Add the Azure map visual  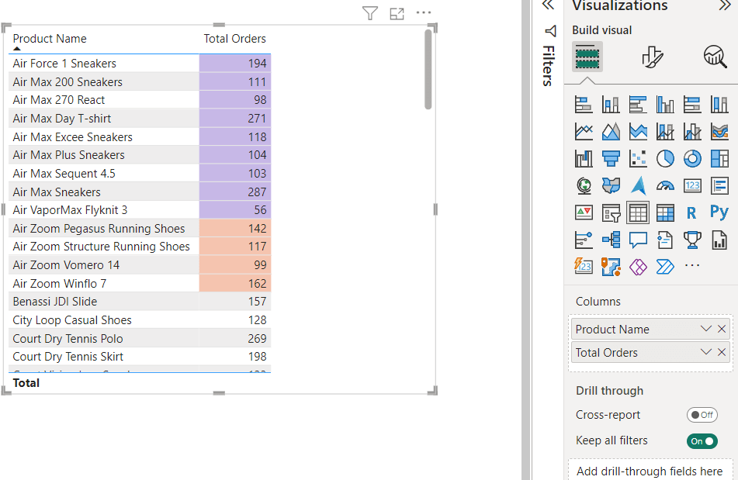coord(638,185)
